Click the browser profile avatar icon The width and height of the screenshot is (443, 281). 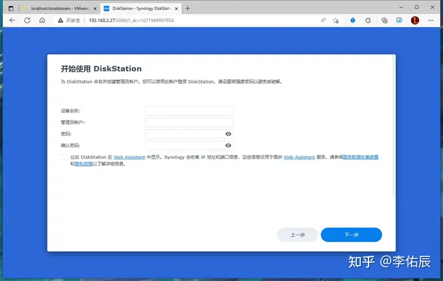415,20
